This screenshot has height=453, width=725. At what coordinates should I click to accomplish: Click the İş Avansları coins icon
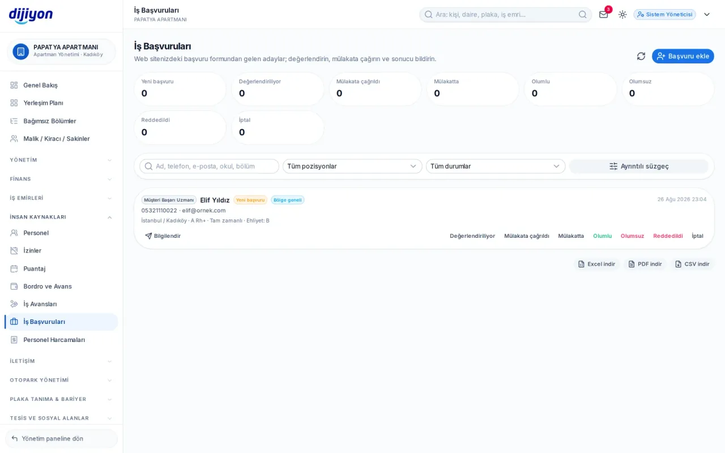tap(14, 304)
